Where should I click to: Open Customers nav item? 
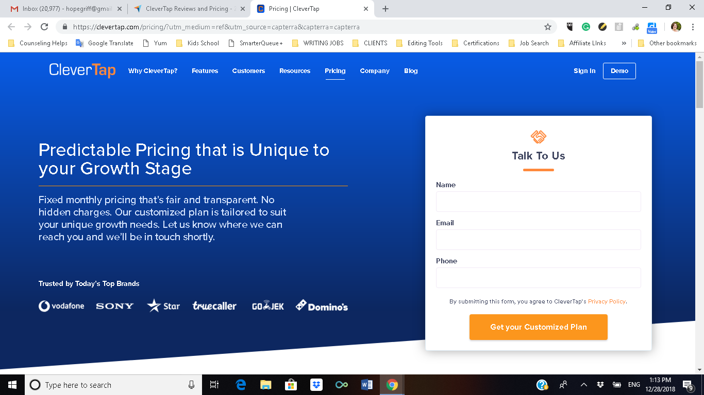248,71
